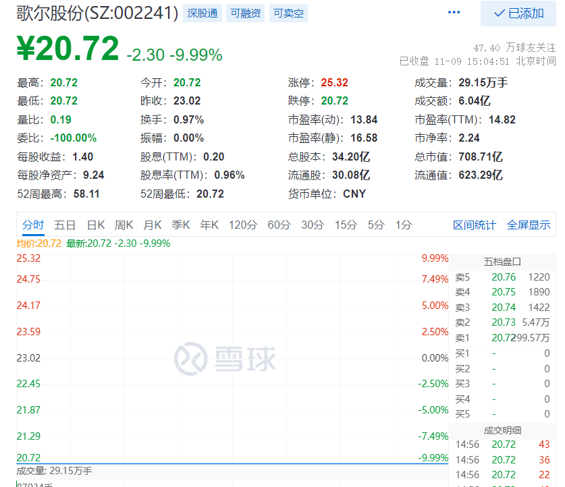
Task: Switch to the 15分 chart tab
Action: pyautogui.click(x=346, y=225)
